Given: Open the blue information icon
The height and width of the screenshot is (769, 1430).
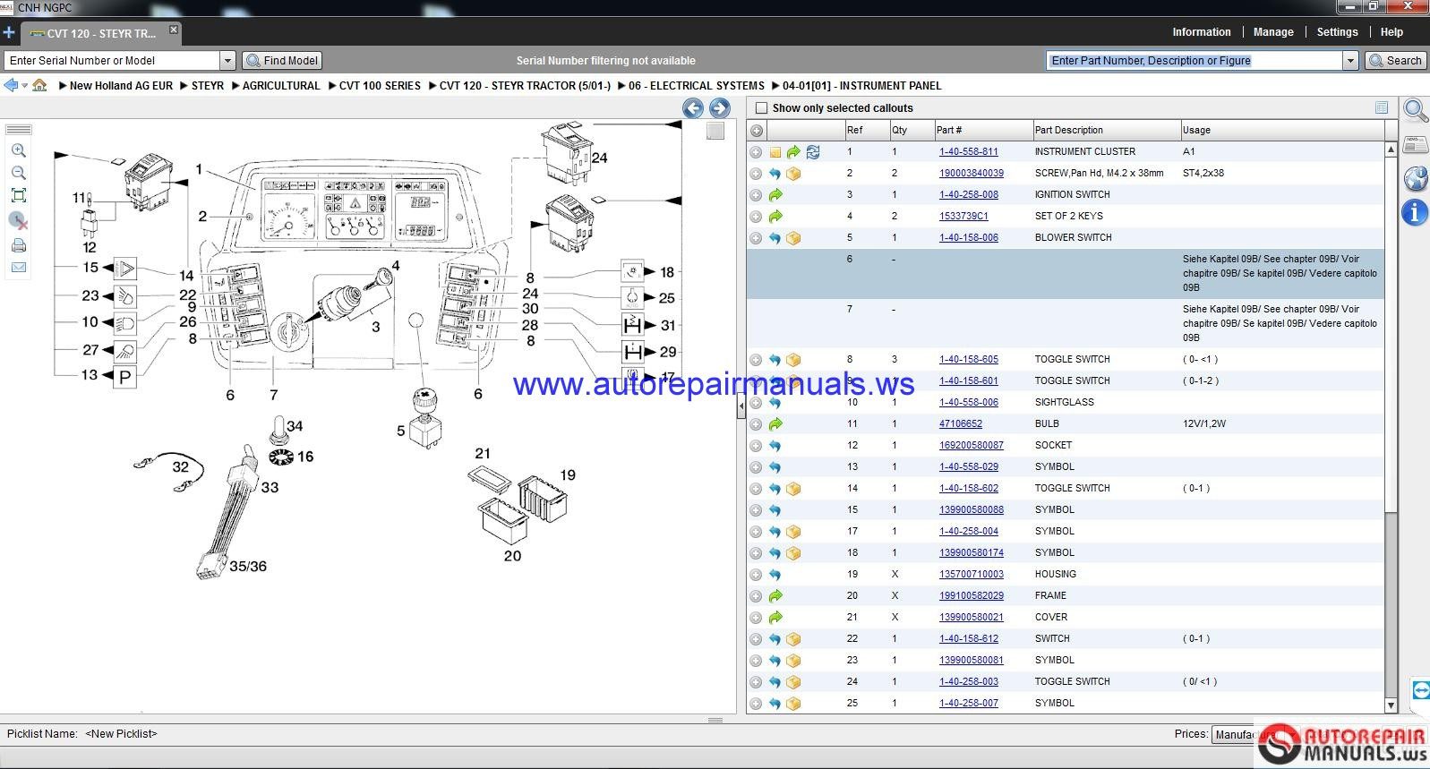Looking at the screenshot, I should [x=1416, y=212].
